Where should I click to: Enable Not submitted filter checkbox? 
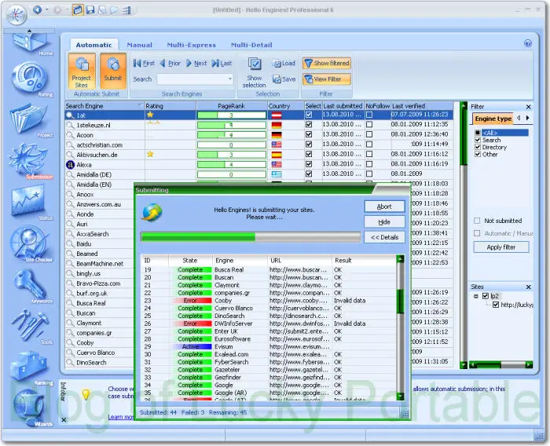(x=477, y=221)
